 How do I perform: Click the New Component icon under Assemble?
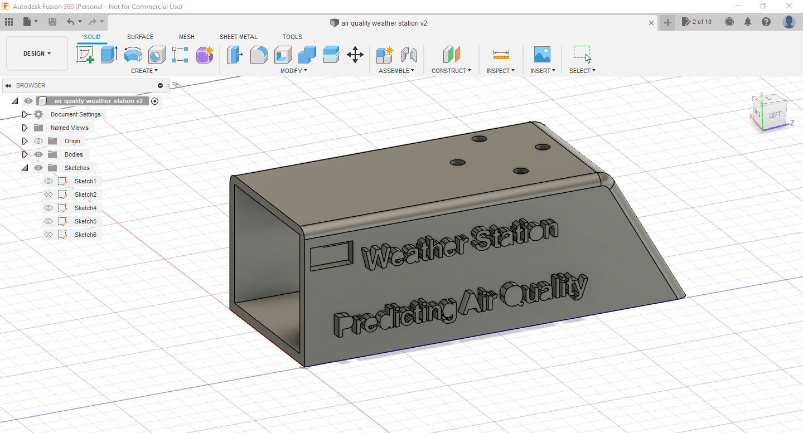384,55
